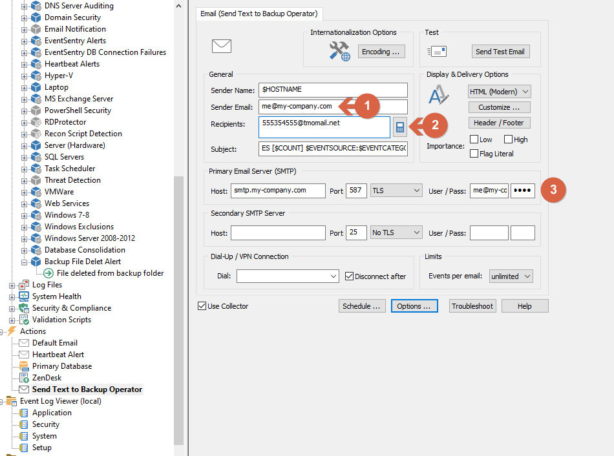Screen dimensions: 614x456
Task: Open the HTML (Modern) format dropdown
Action: [x=499, y=92]
